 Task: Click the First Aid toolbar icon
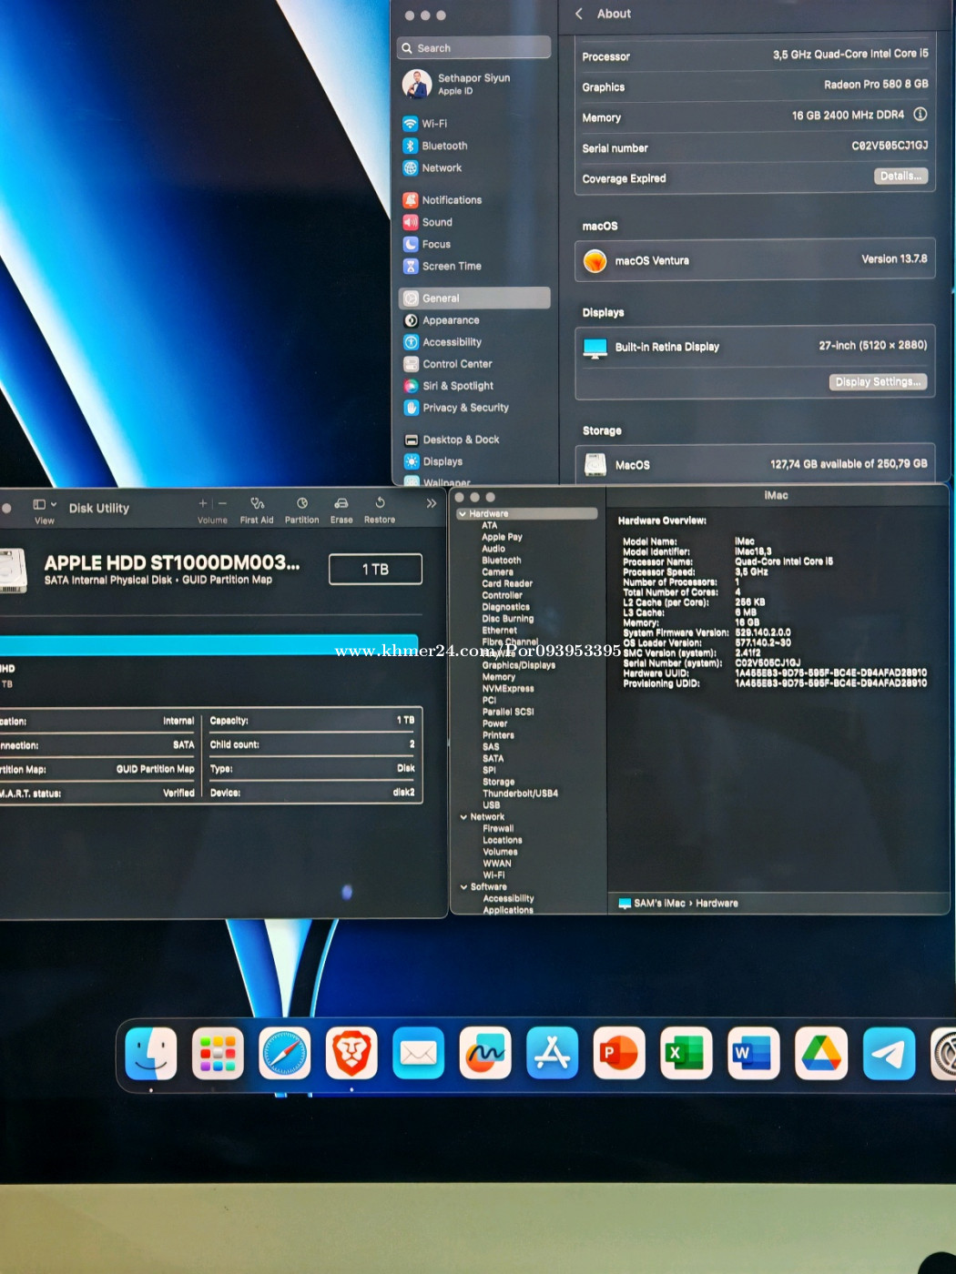click(x=257, y=503)
